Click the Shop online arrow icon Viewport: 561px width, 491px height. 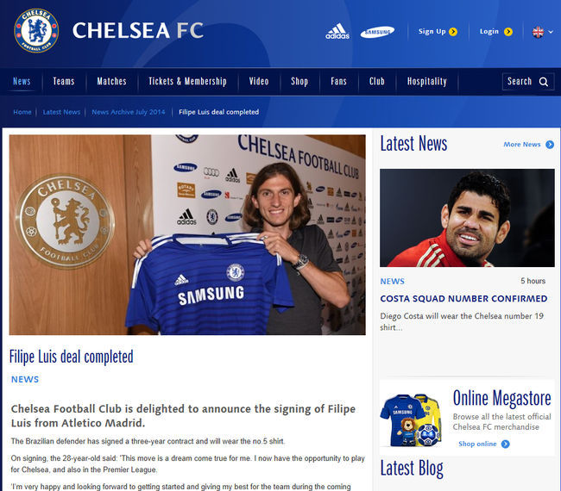click(506, 444)
